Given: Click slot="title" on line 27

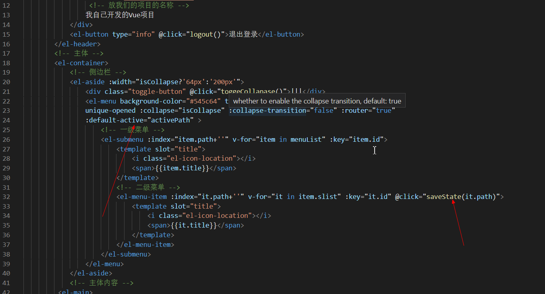Looking at the screenshot, I should [178, 149].
